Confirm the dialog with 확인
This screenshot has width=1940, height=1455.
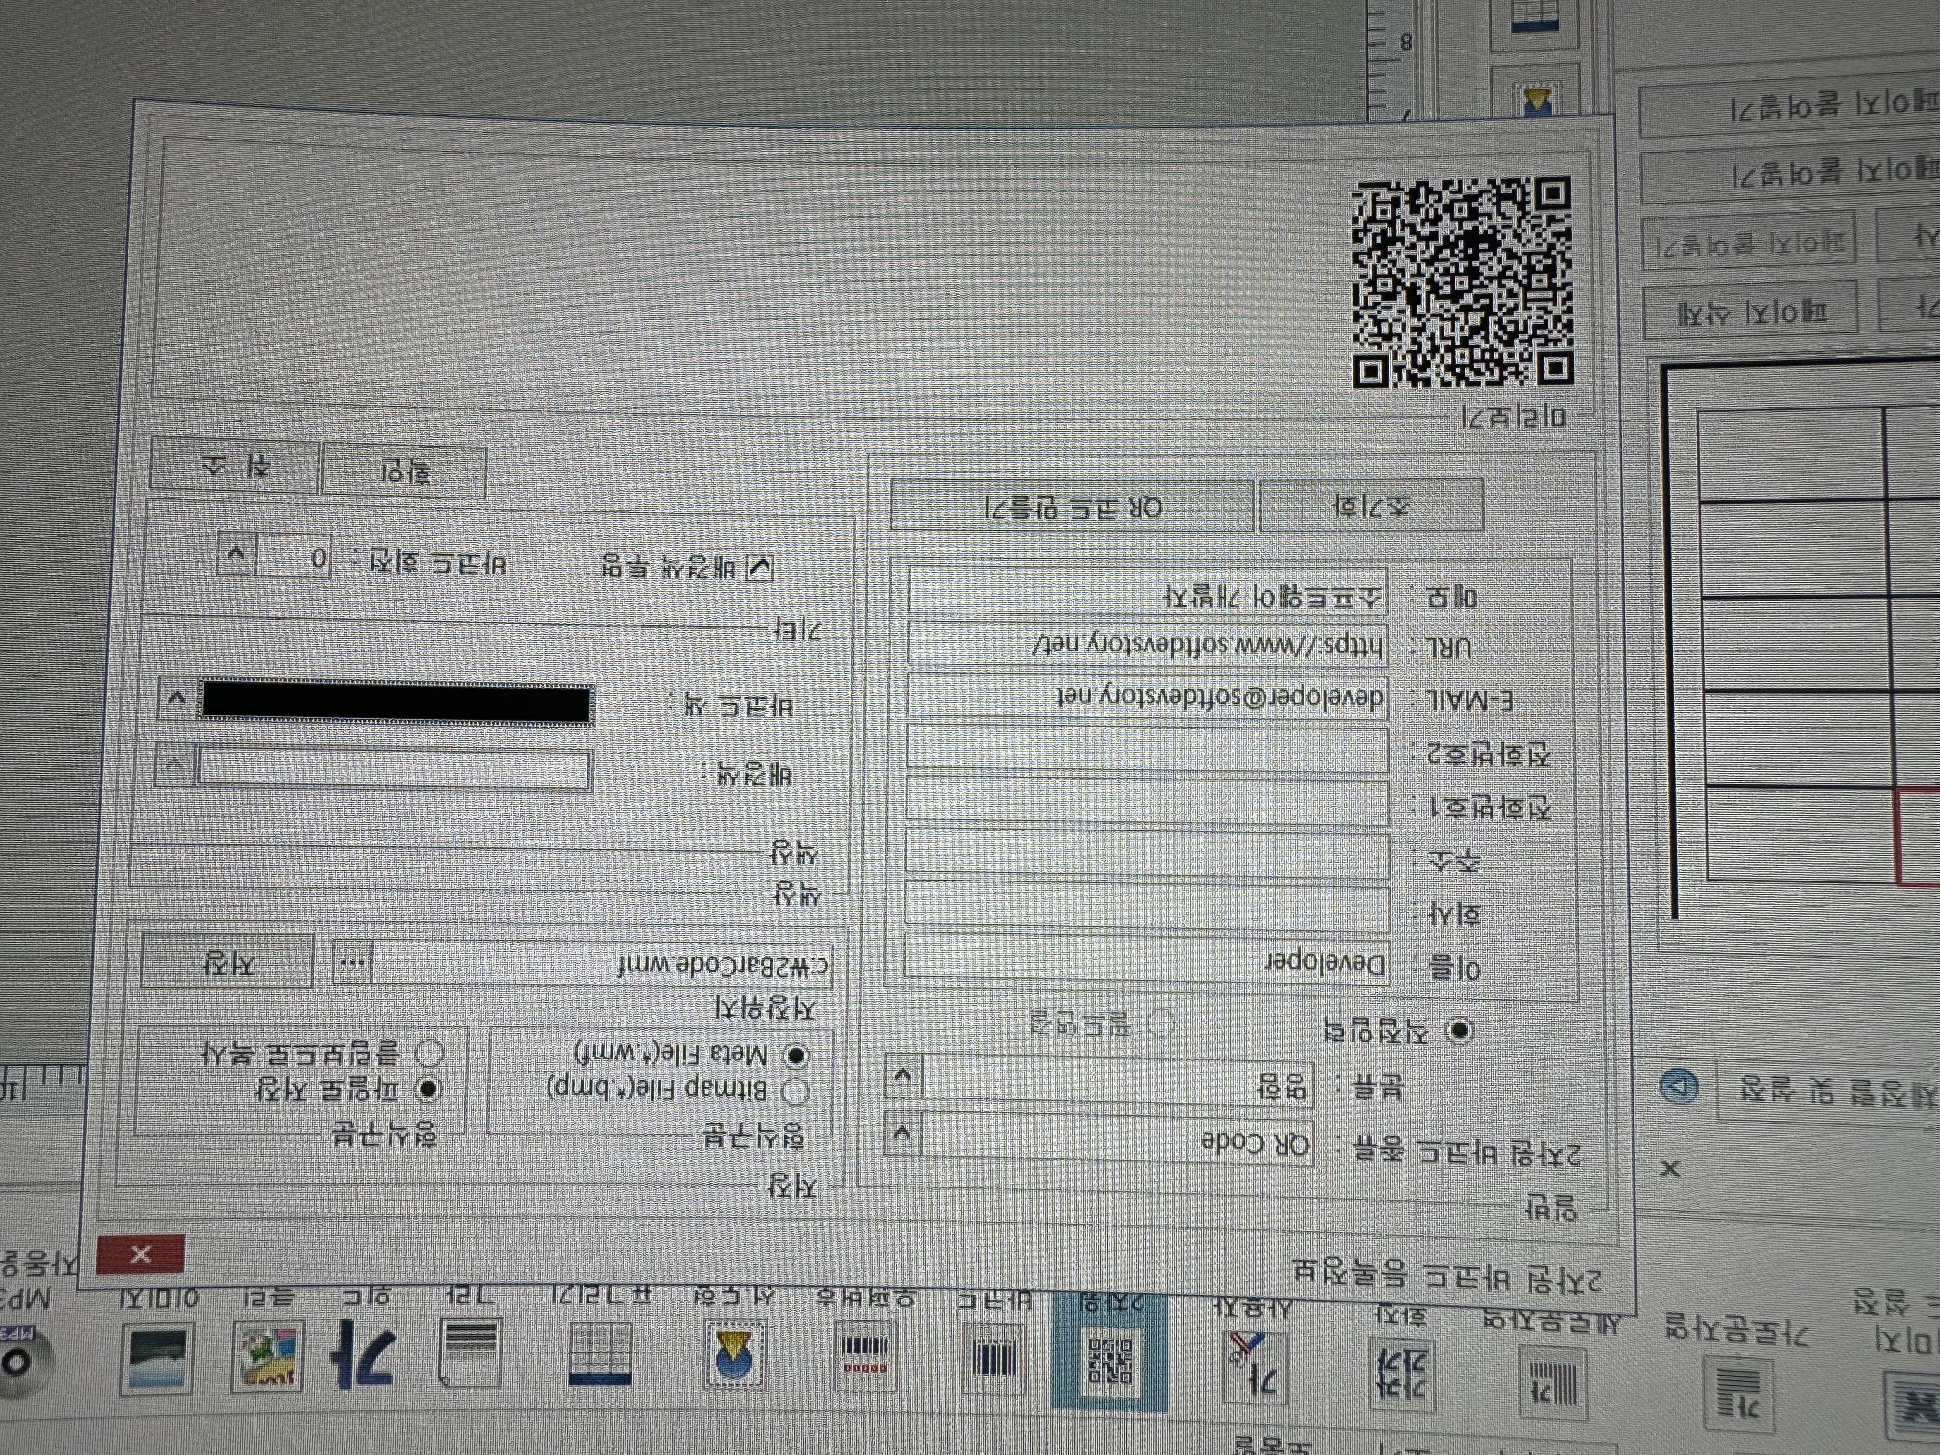point(403,472)
